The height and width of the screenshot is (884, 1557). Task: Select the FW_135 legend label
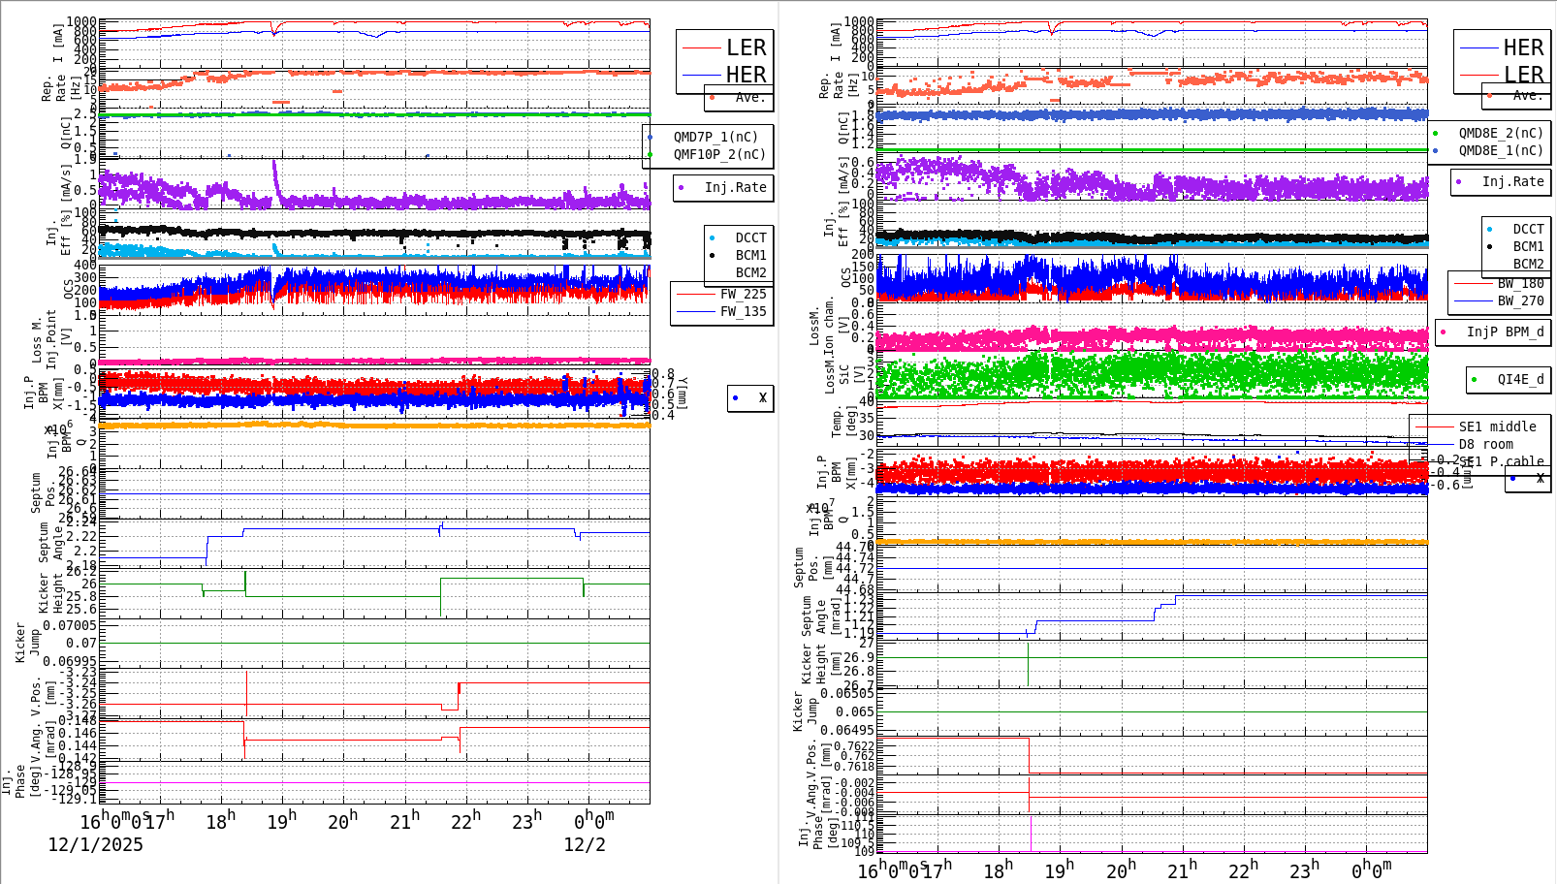click(743, 311)
